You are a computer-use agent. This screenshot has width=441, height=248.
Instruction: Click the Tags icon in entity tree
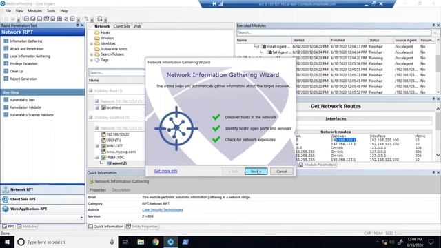[x=97, y=60]
